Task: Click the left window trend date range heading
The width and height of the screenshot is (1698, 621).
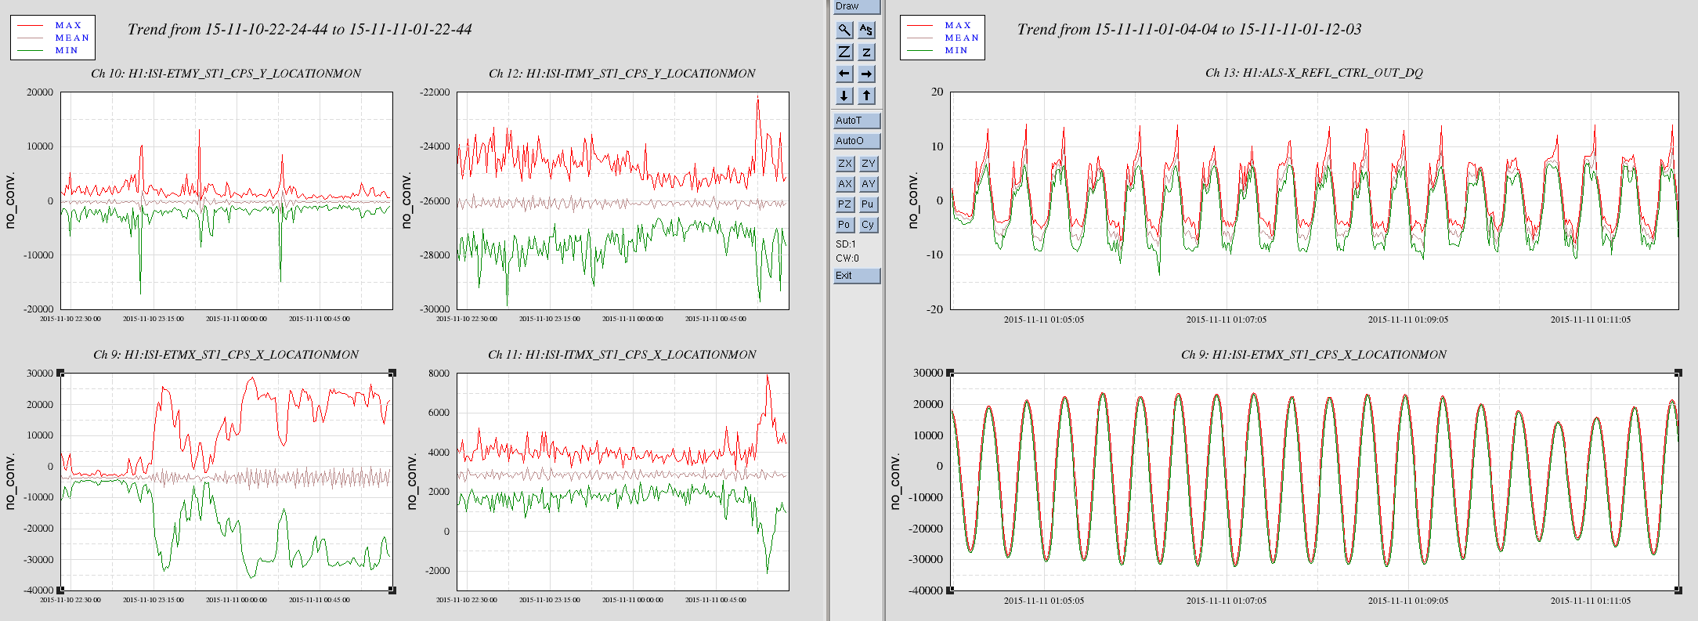Action: click(299, 30)
